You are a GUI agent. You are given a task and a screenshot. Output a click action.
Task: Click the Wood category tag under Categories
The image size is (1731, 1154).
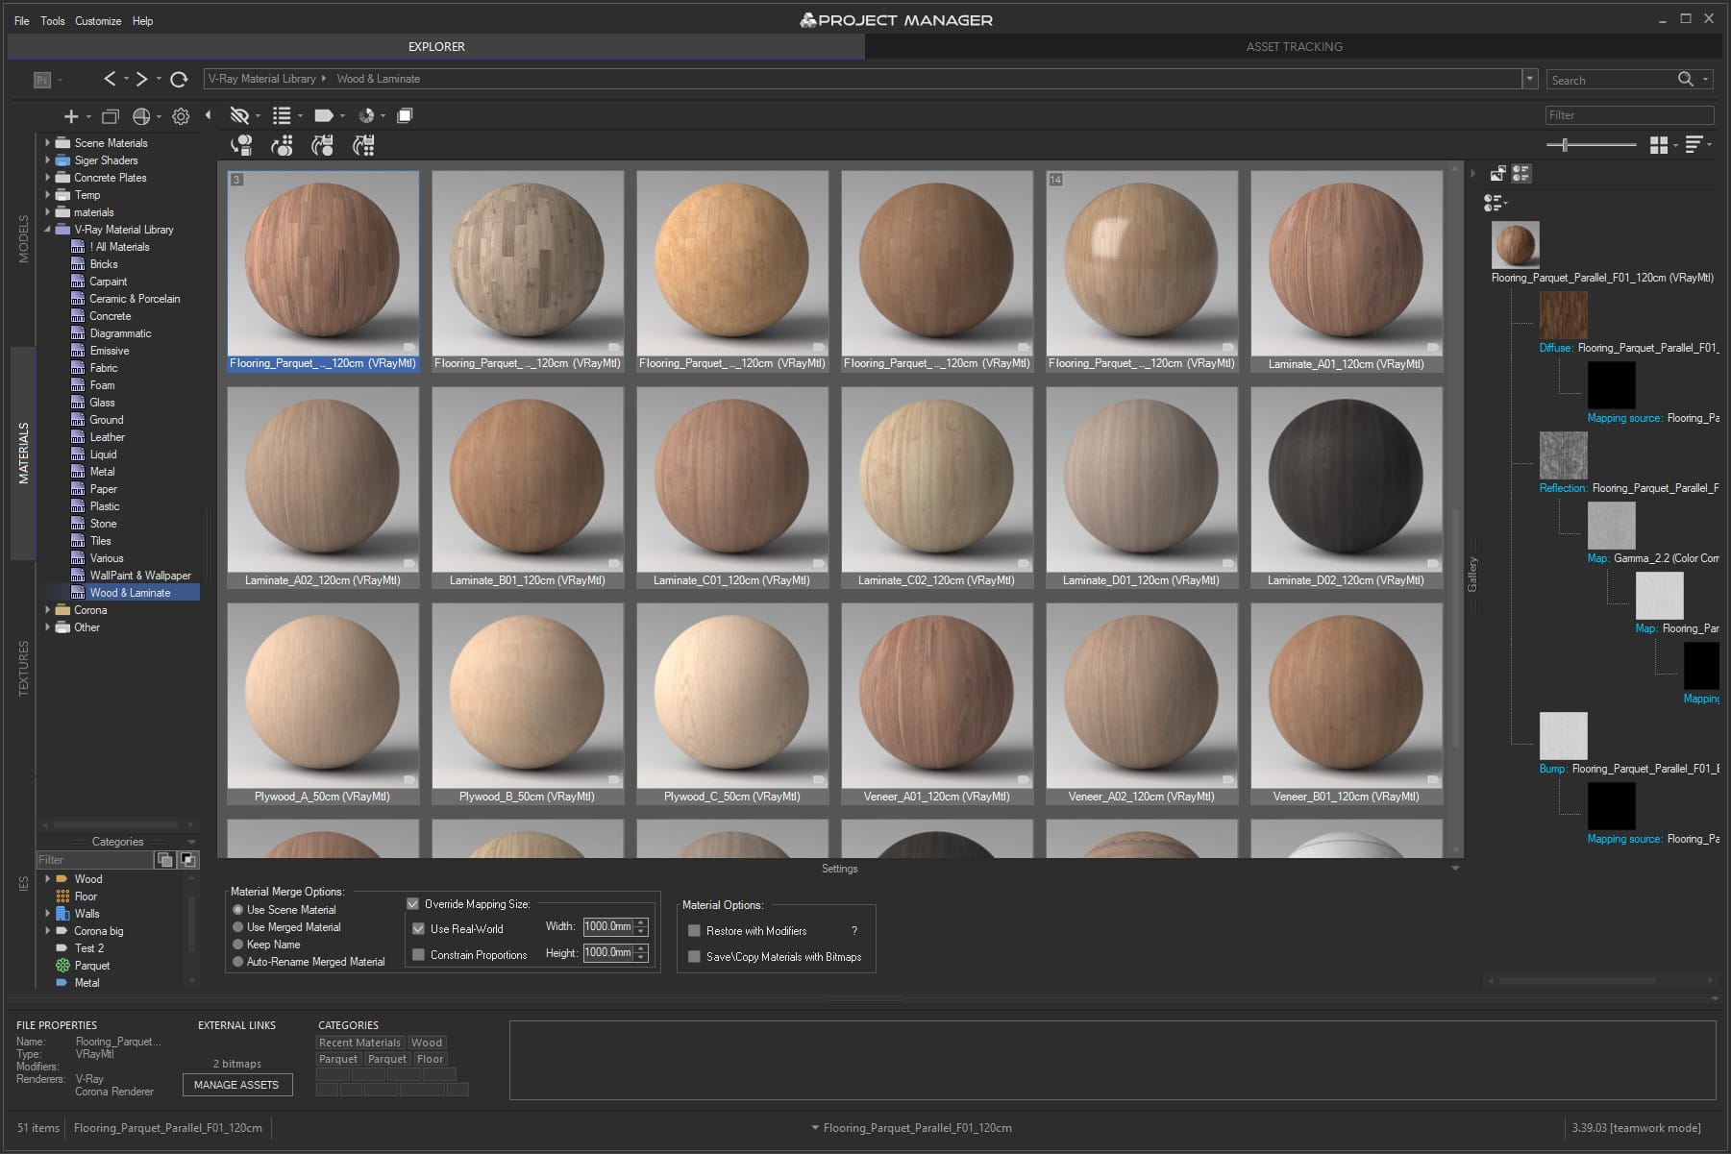click(427, 1042)
